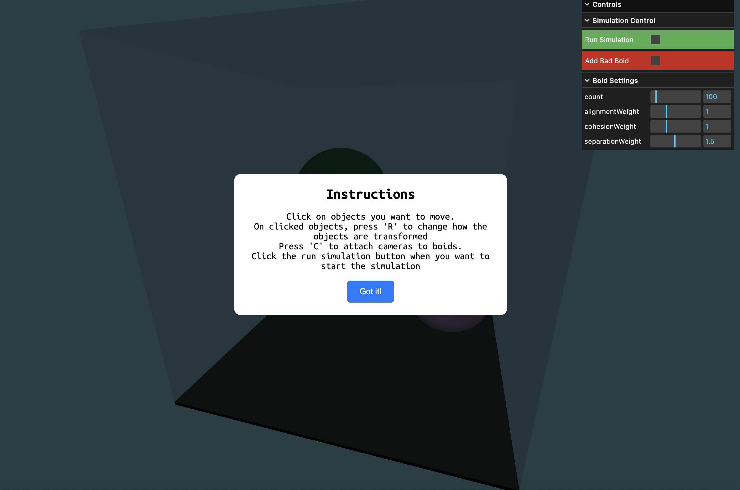Click the Add Bad Boid red row label
This screenshot has height=490, width=740.
[x=606, y=61]
